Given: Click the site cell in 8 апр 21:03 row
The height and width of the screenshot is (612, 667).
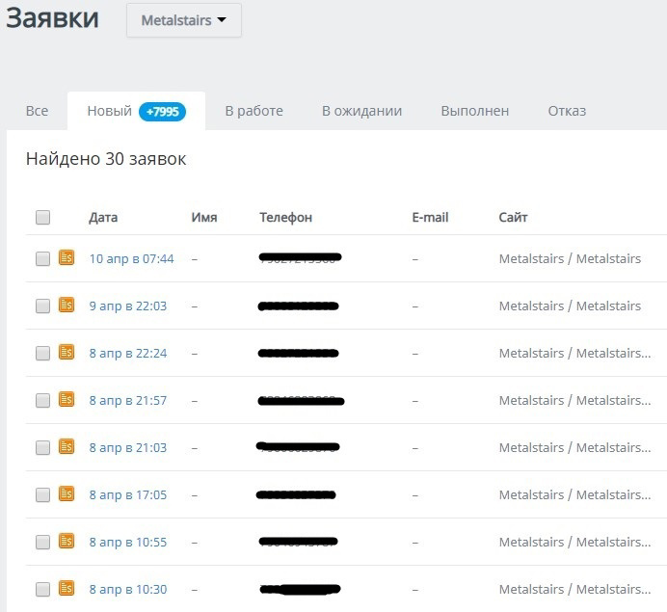Looking at the screenshot, I should point(574,447).
